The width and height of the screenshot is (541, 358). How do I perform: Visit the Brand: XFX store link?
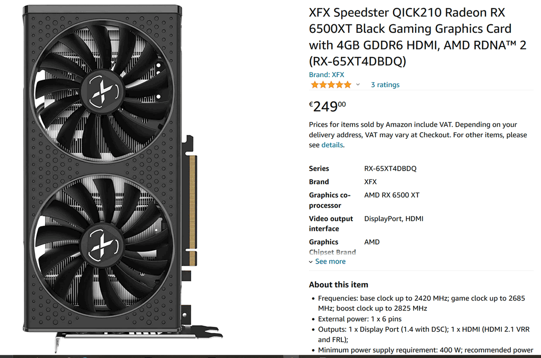[327, 74]
